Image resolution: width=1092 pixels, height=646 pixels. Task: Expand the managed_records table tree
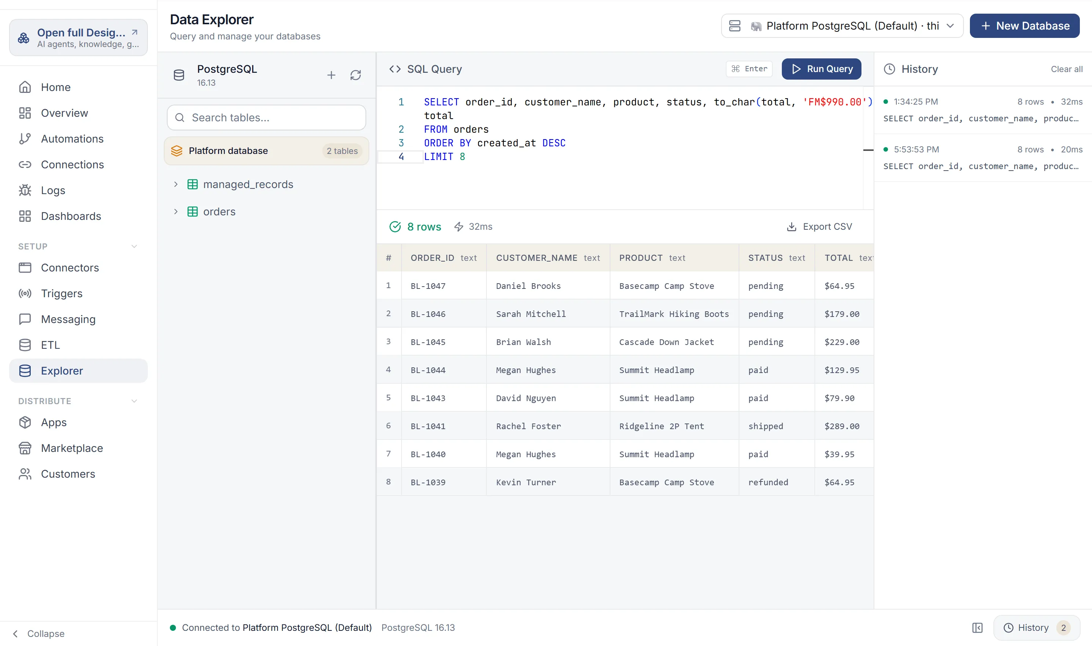pyautogui.click(x=176, y=184)
